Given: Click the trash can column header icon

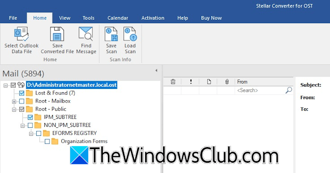Looking at the screenshot, I should [173, 82].
